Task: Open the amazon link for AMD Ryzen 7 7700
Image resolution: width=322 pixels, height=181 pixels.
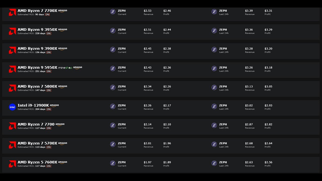Action: click(x=60, y=124)
